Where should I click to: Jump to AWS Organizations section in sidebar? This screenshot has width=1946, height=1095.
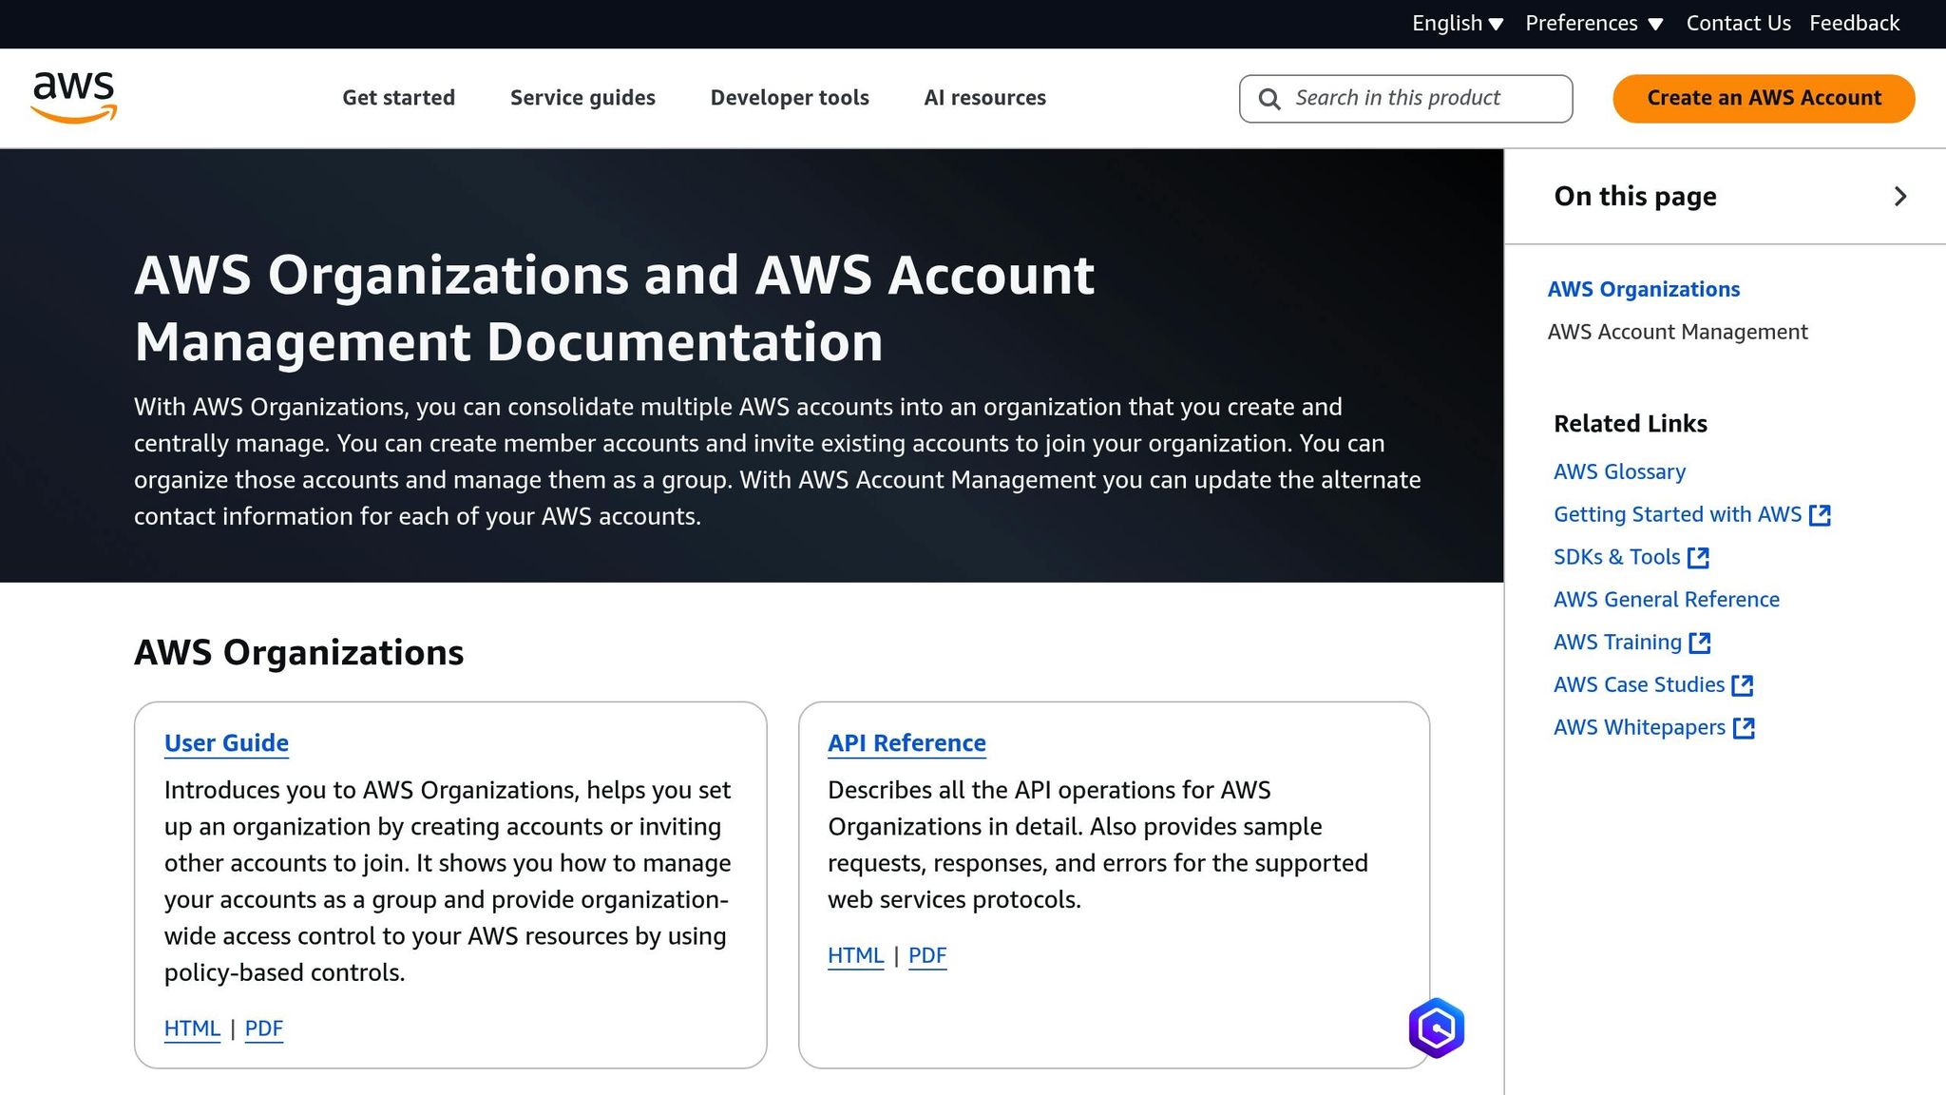click(x=1643, y=289)
